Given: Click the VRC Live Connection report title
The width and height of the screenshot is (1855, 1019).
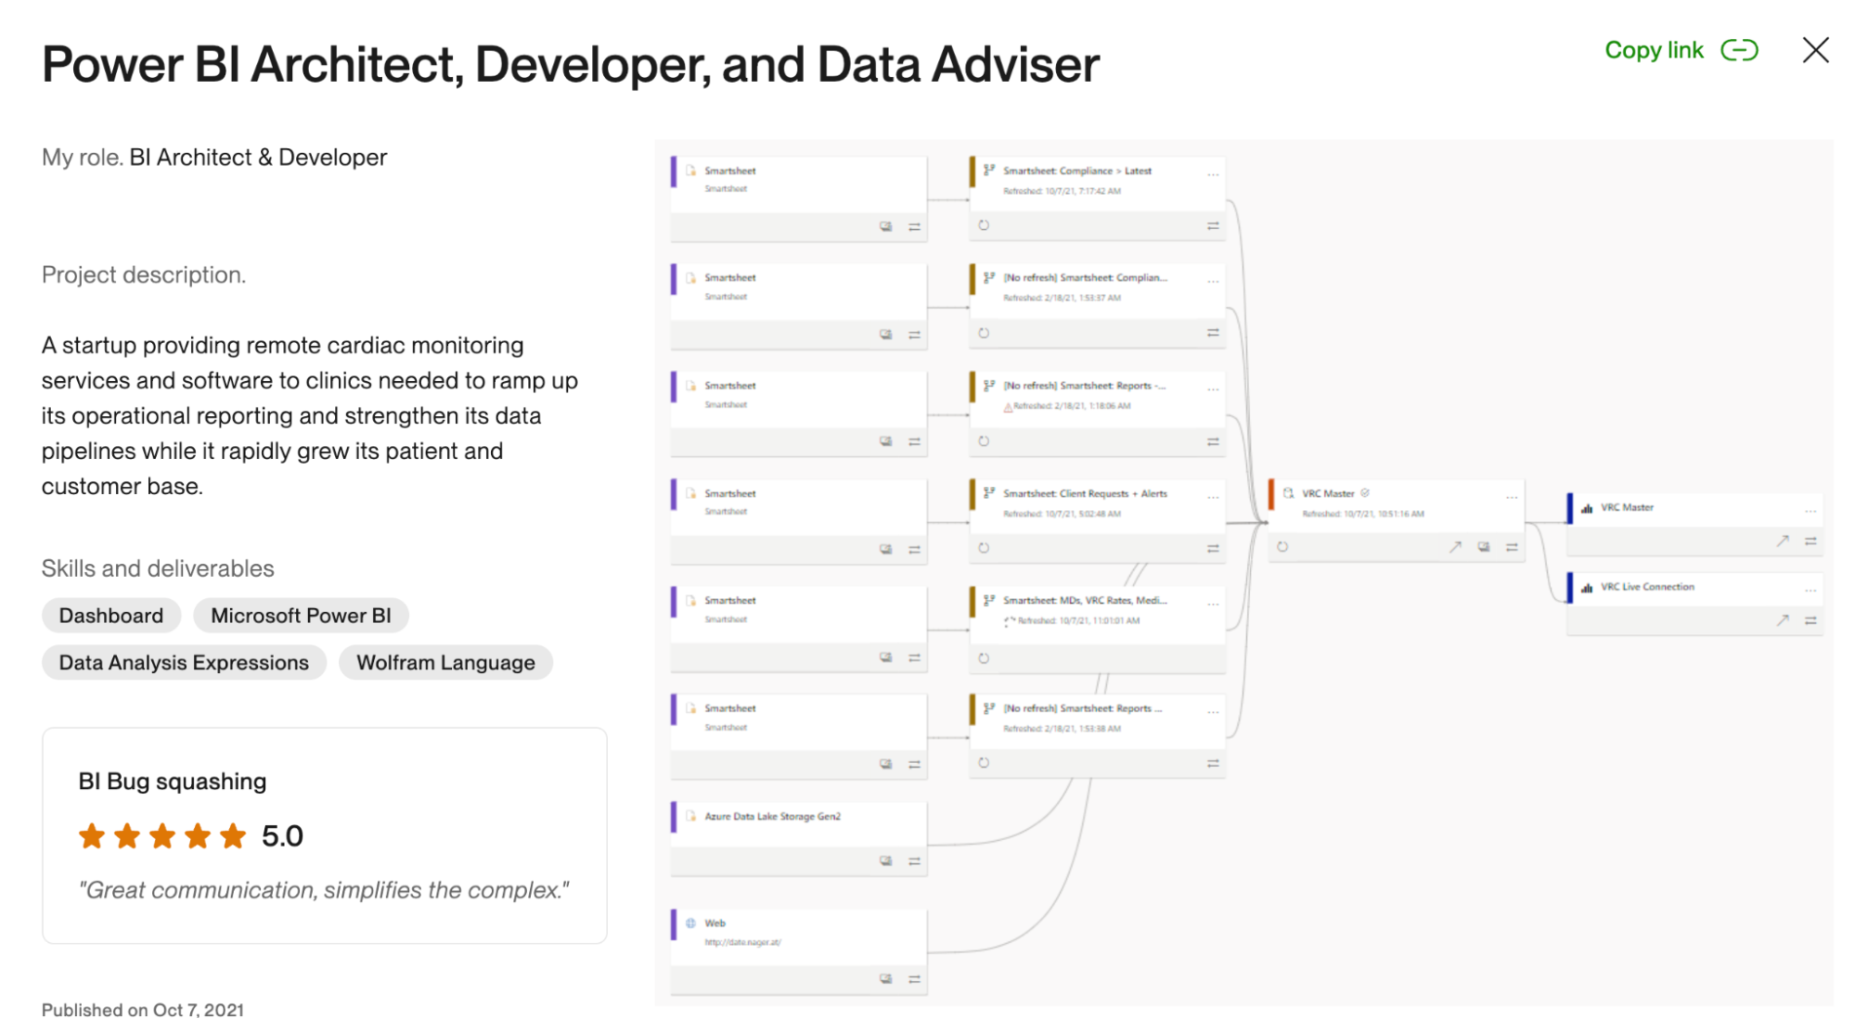Looking at the screenshot, I should [x=1647, y=587].
